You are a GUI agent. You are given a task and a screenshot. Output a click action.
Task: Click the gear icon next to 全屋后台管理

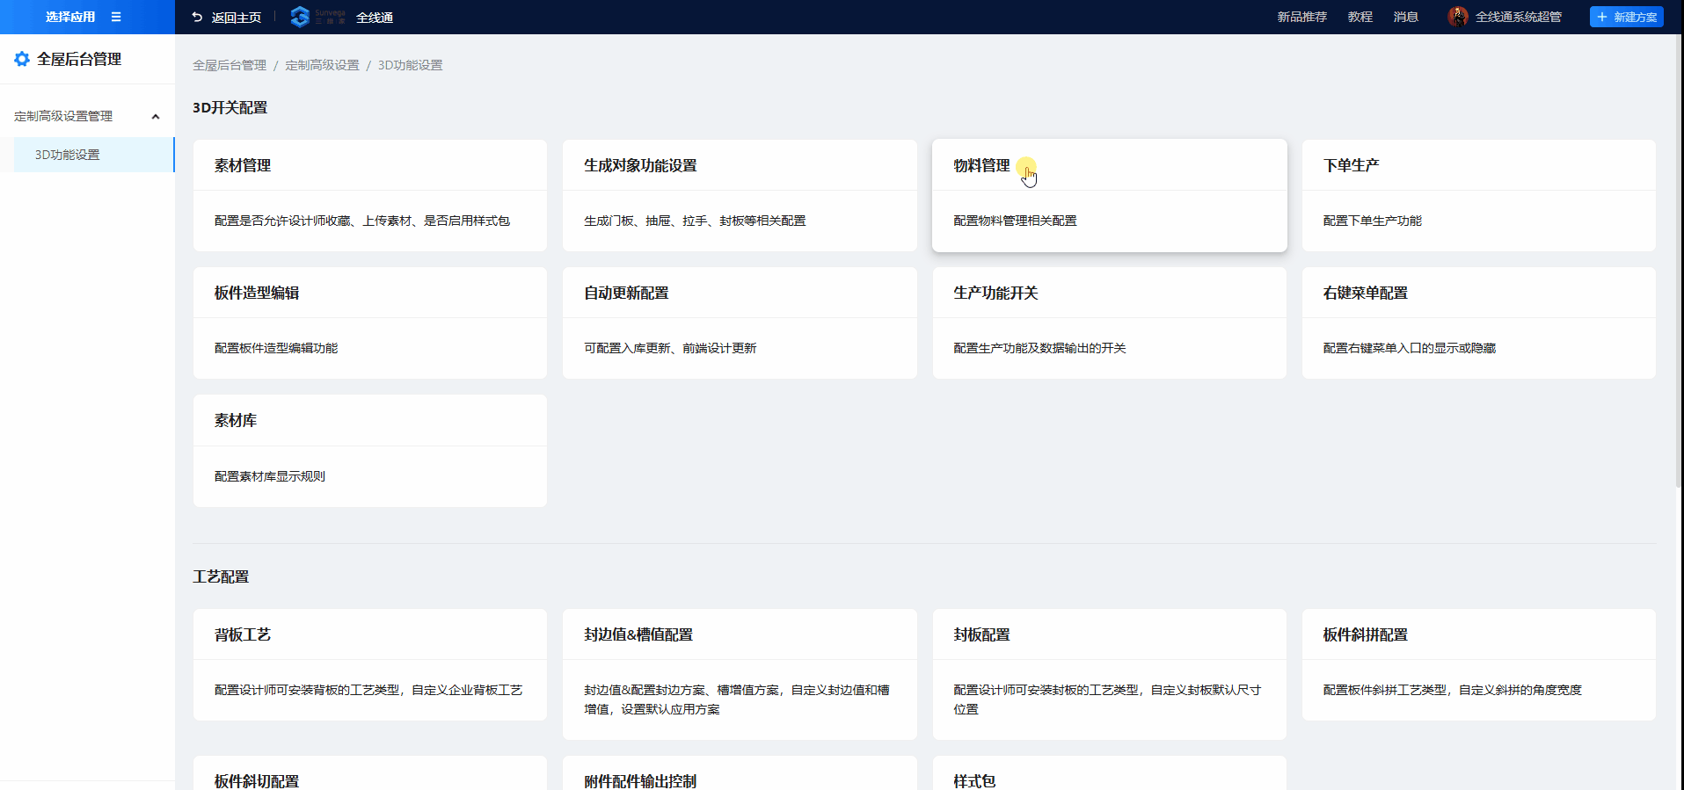click(22, 59)
